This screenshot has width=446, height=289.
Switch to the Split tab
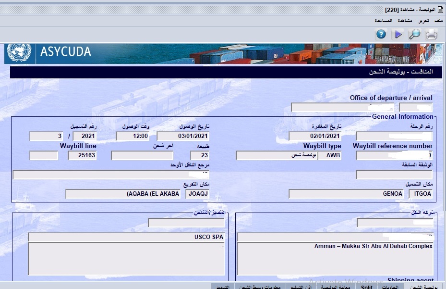pyautogui.click(x=366, y=286)
